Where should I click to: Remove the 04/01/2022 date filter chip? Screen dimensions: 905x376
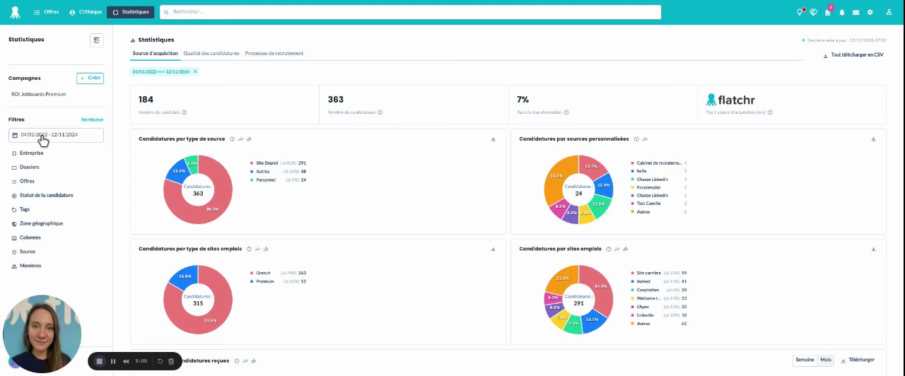click(x=195, y=71)
